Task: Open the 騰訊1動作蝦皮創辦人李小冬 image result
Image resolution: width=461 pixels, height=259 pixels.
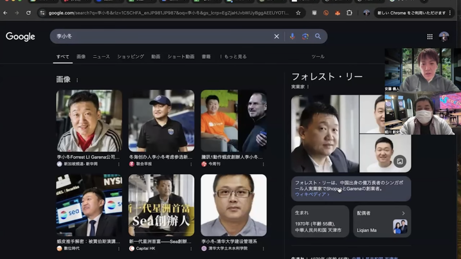Action: point(234,121)
